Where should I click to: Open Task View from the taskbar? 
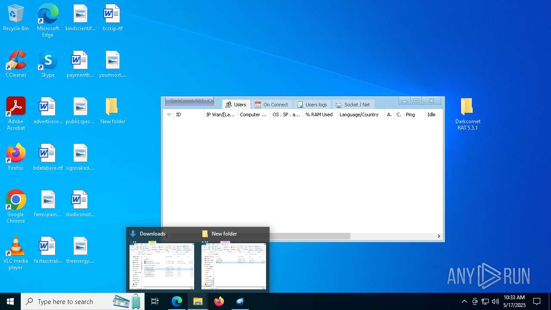pos(155,301)
